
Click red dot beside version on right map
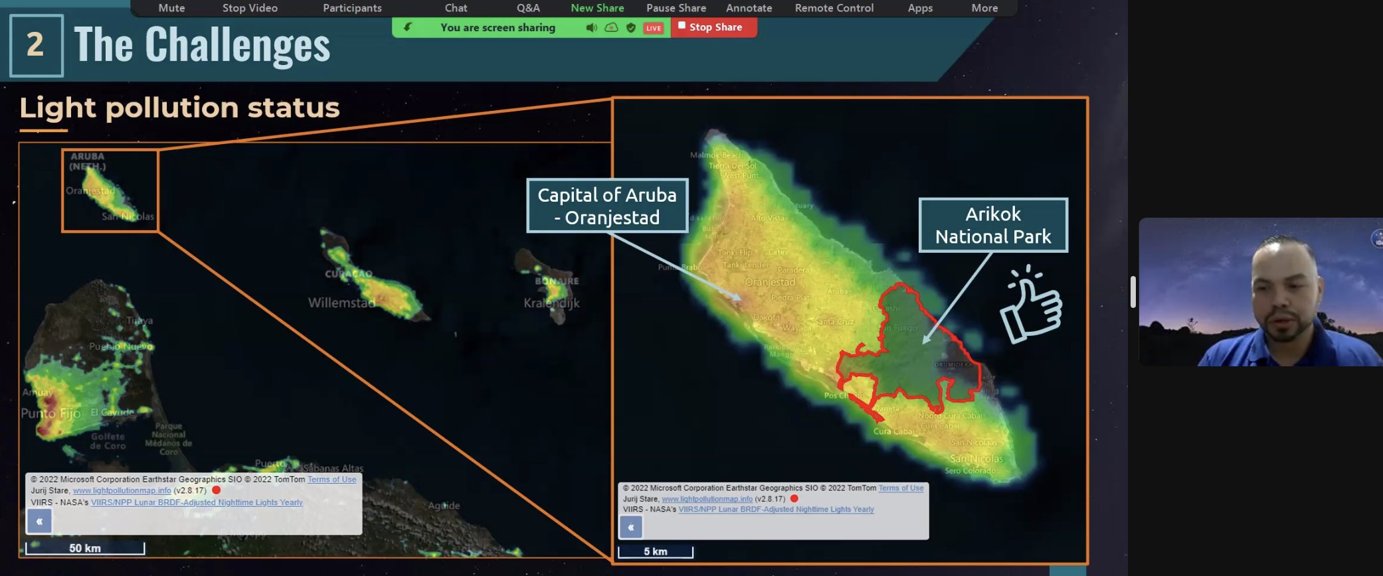(794, 498)
